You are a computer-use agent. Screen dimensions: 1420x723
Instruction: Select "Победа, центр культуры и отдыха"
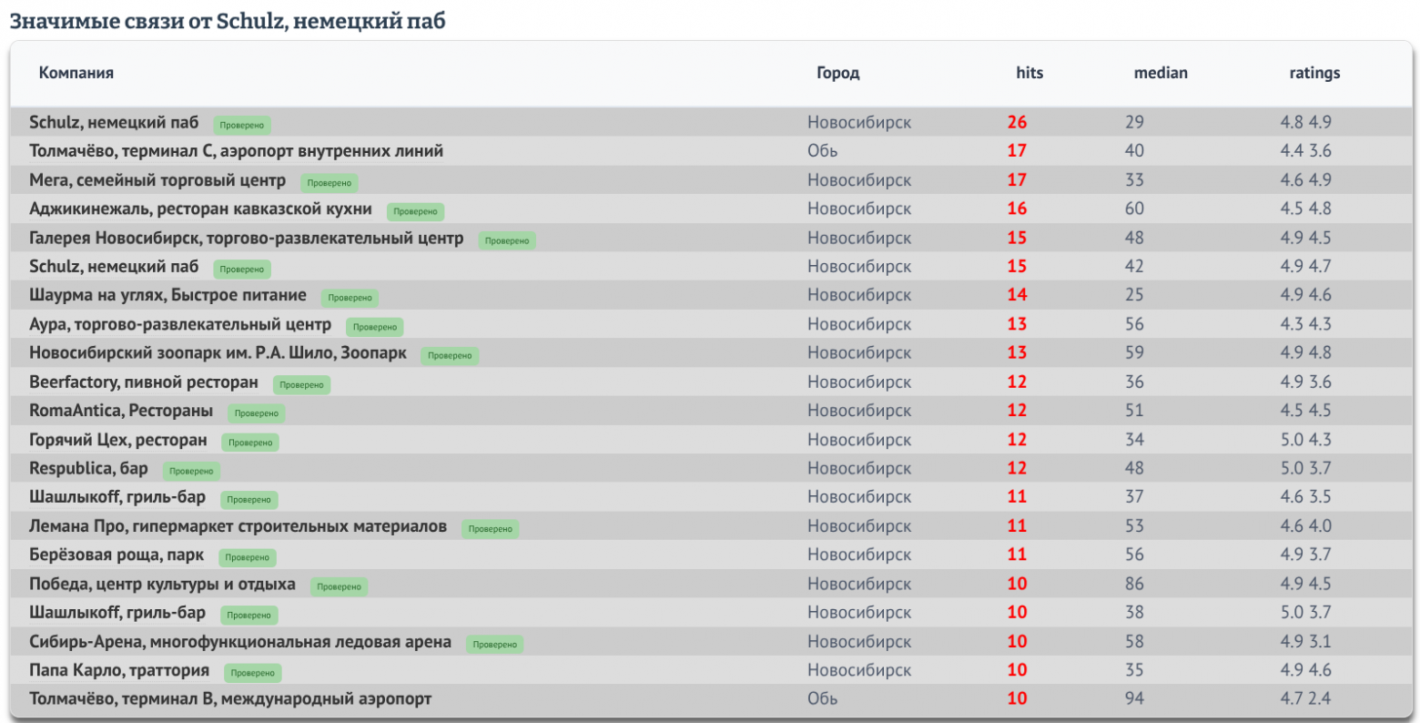[x=162, y=584]
